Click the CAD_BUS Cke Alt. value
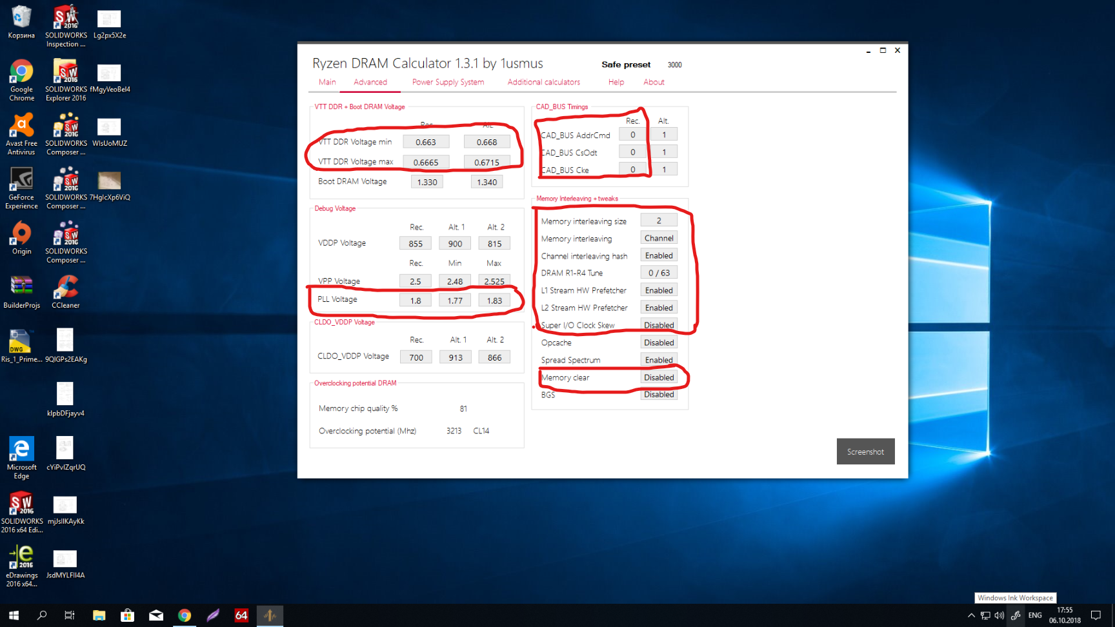 click(x=664, y=169)
